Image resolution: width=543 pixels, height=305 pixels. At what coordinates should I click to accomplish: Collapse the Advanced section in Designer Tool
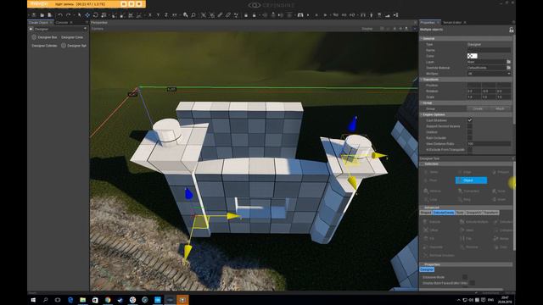pos(466,208)
